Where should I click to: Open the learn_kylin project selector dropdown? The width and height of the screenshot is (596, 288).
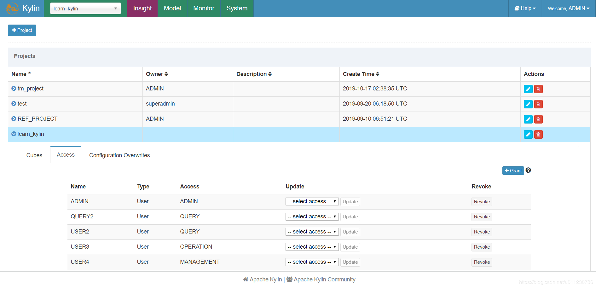[85, 9]
